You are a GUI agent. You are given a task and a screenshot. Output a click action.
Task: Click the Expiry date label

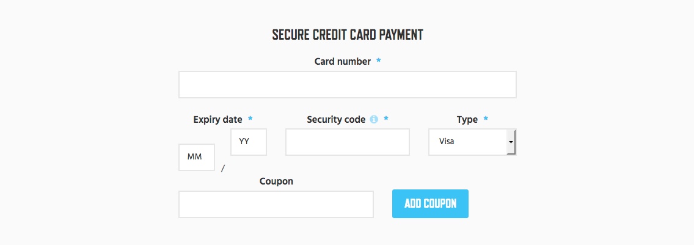(217, 120)
